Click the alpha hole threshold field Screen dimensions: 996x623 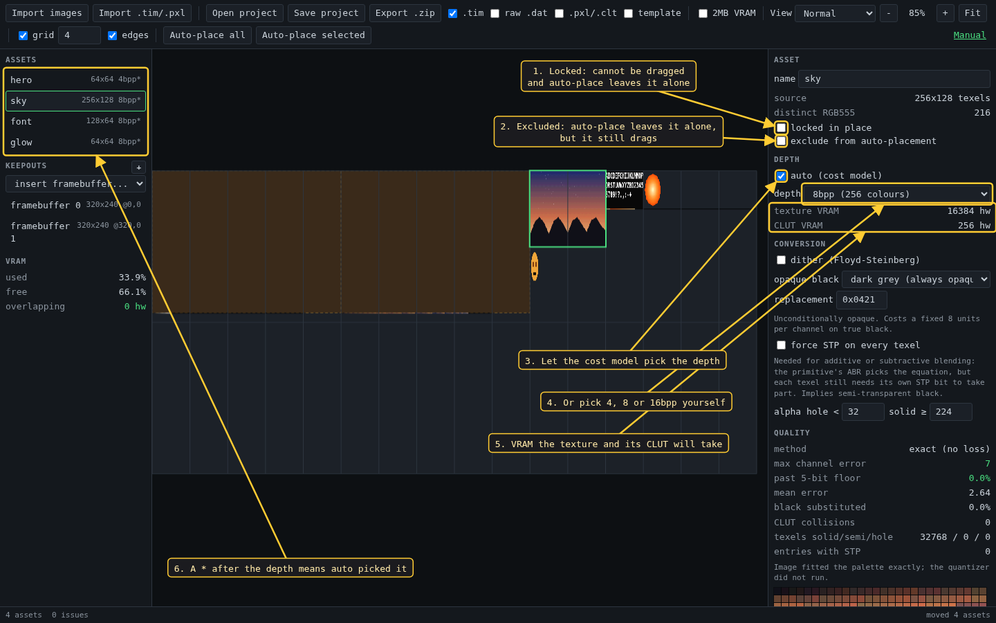863,412
